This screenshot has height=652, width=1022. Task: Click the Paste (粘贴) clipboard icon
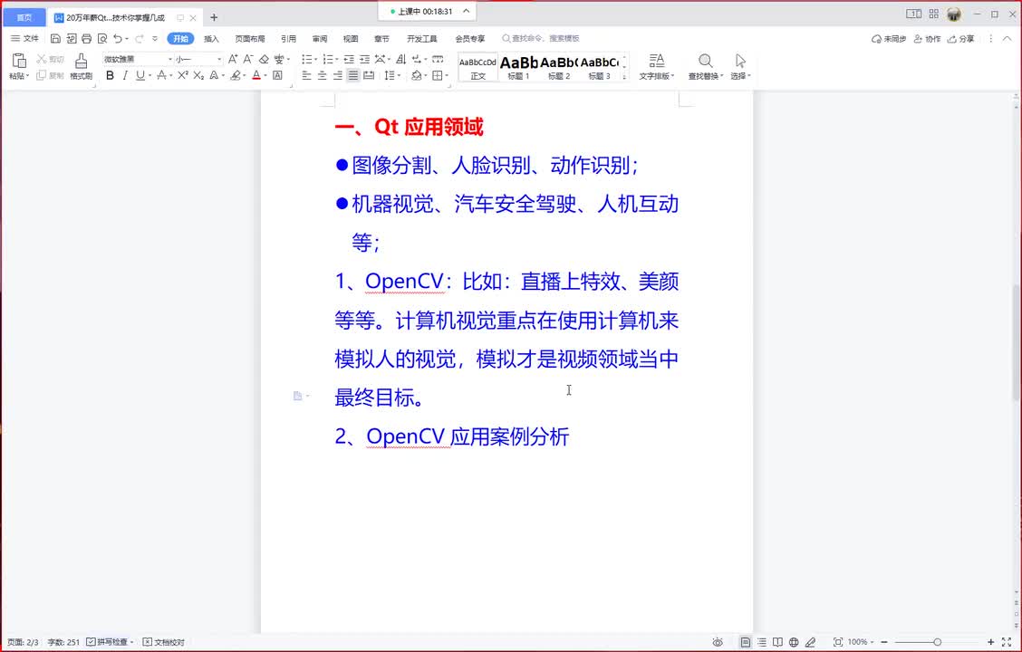point(19,62)
